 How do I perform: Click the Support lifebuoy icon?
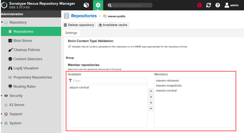click(x=6, y=114)
